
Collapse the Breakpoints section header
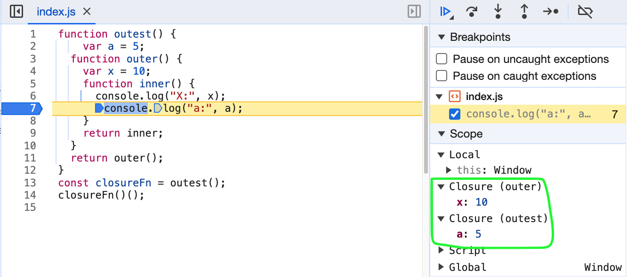click(441, 37)
